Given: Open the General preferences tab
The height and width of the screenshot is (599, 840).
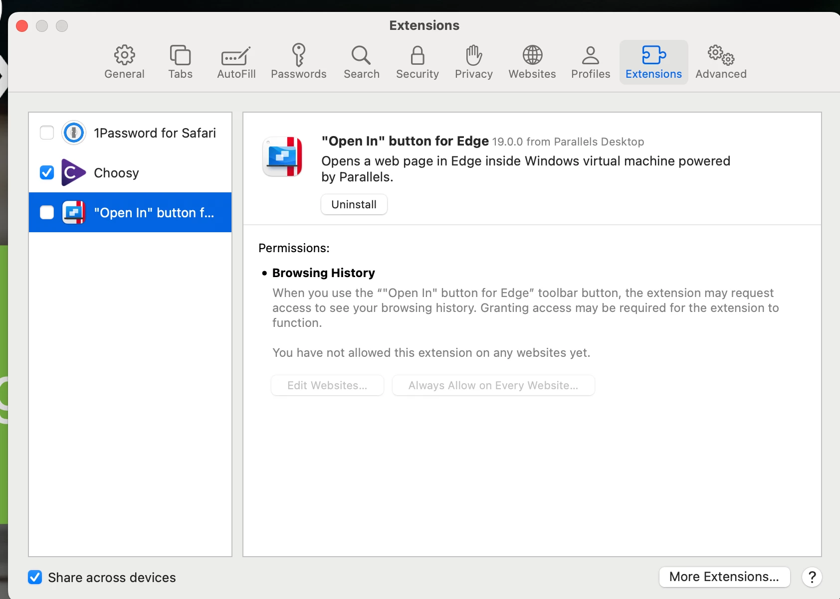Looking at the screenshot, I should [x=124, y=62].
